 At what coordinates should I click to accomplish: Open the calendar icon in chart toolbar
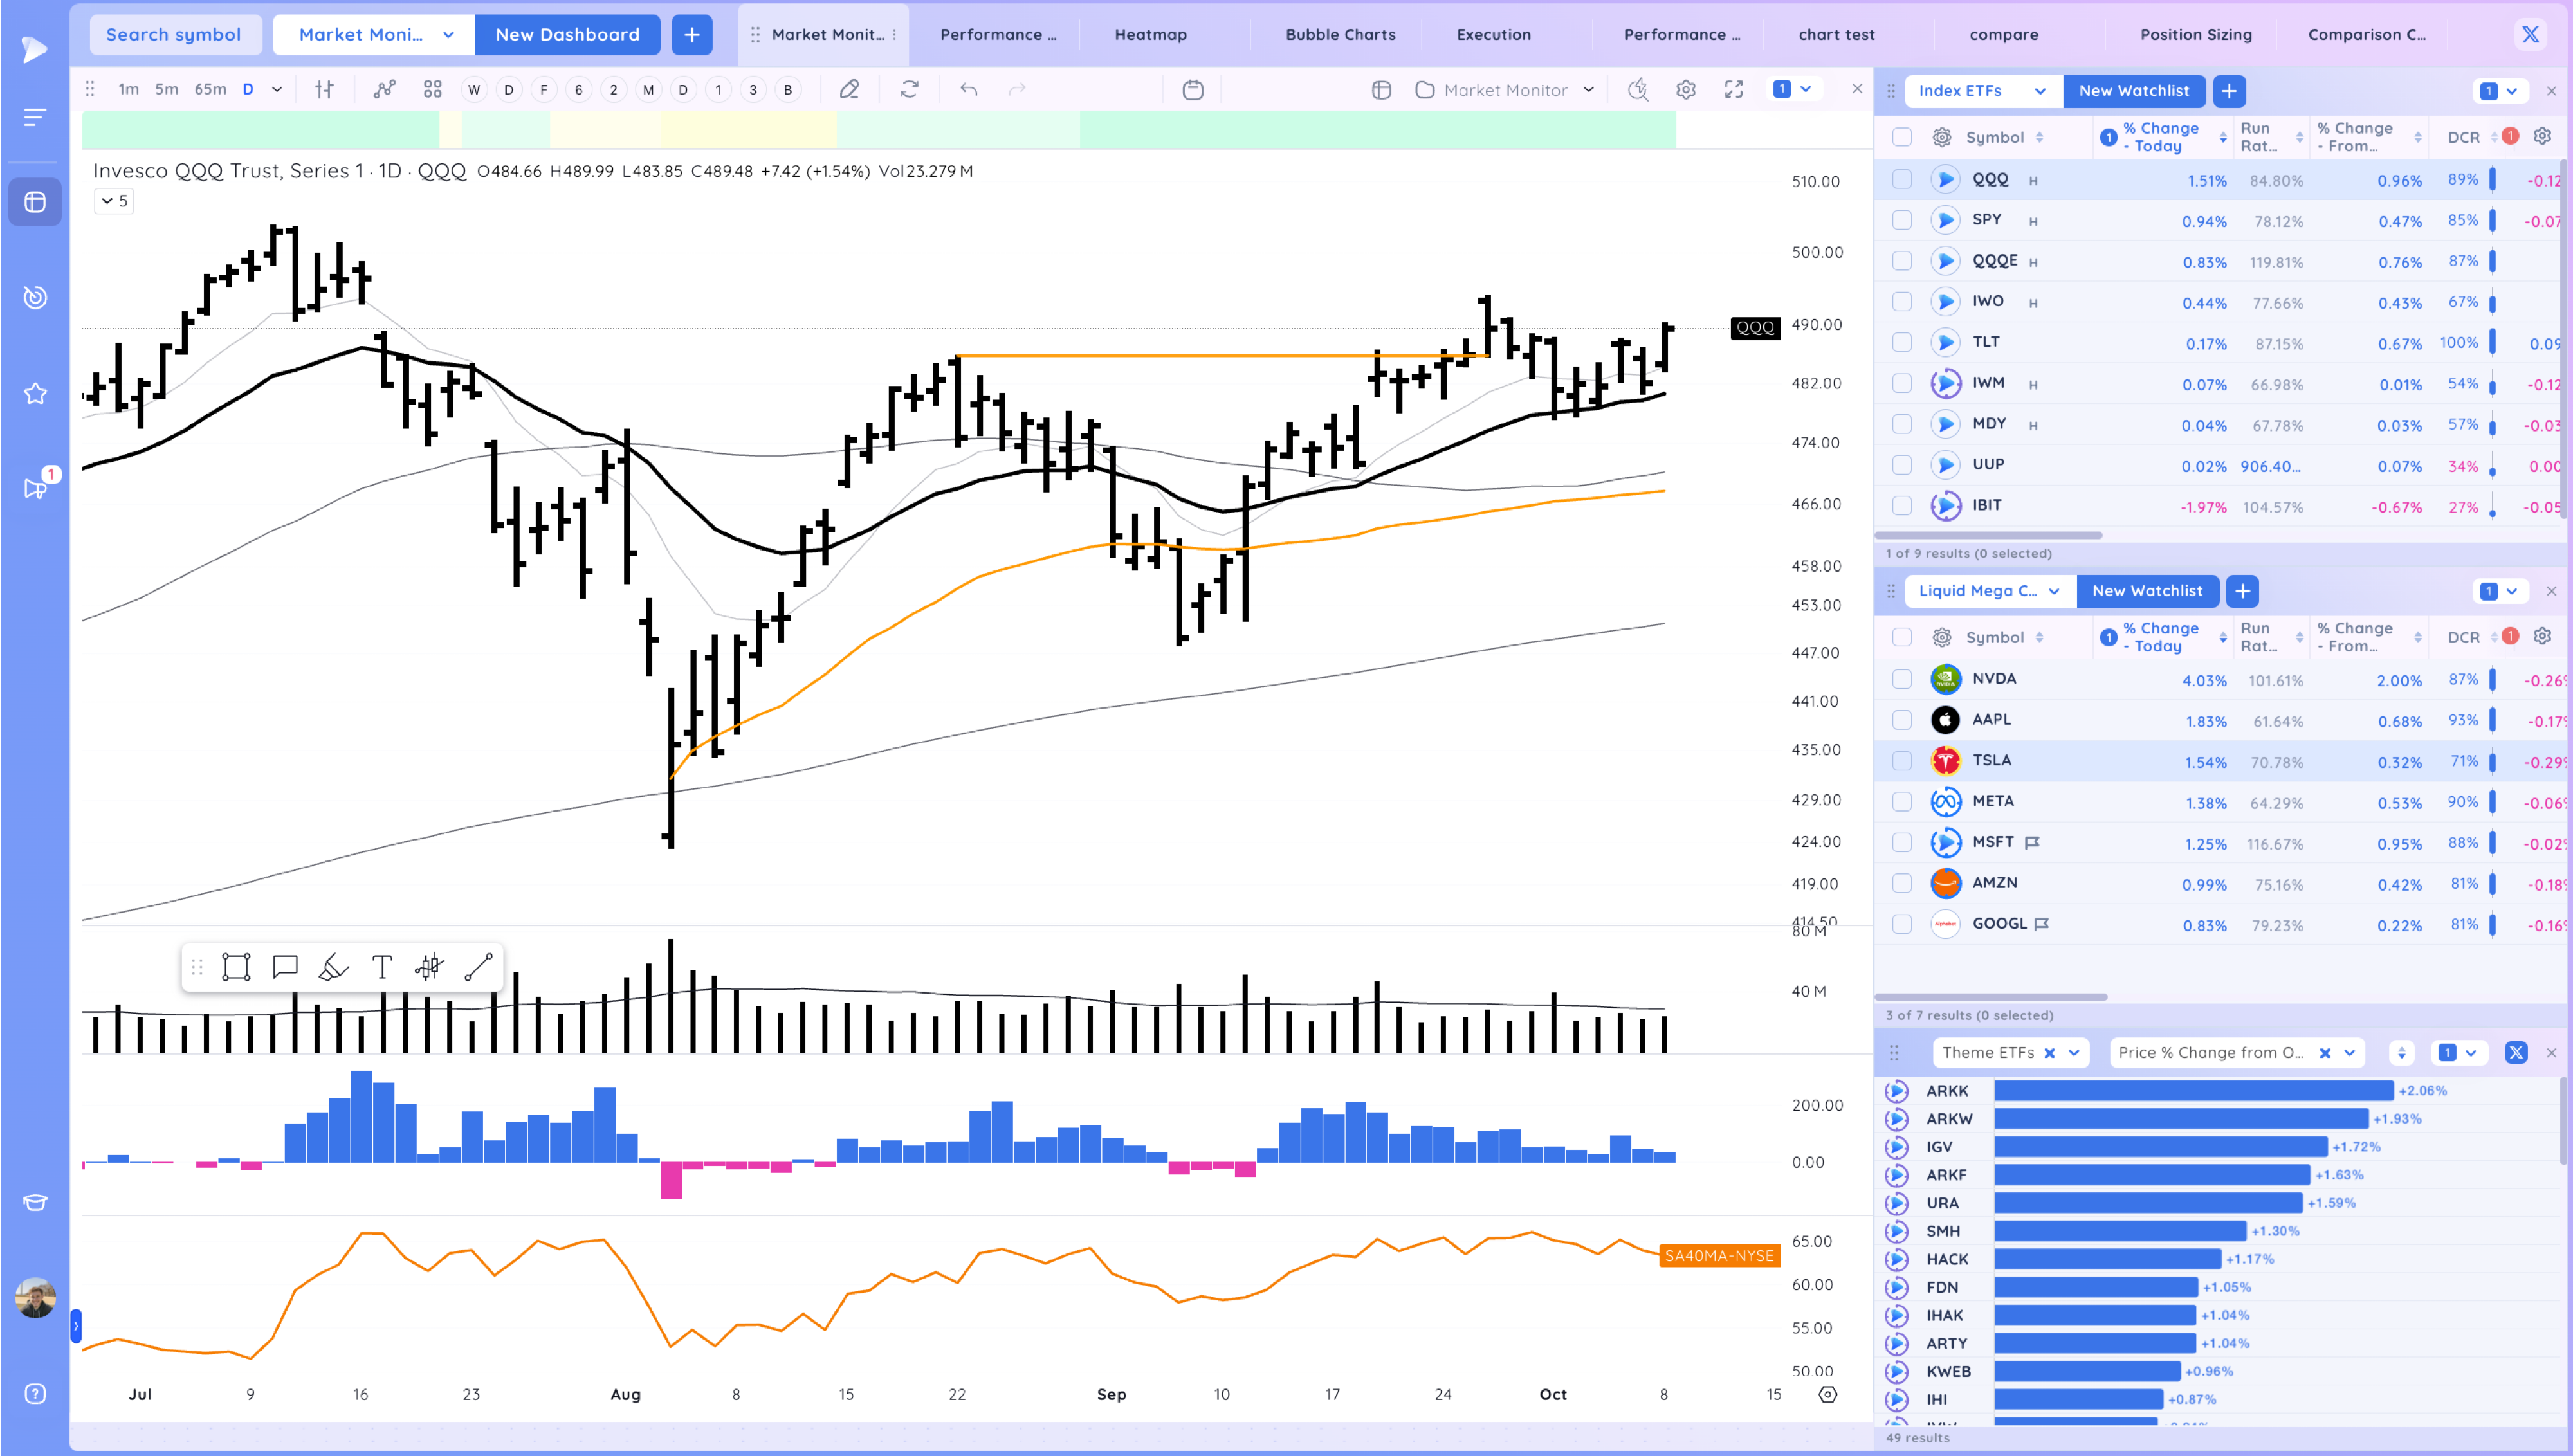click(x=1192, y=90)
